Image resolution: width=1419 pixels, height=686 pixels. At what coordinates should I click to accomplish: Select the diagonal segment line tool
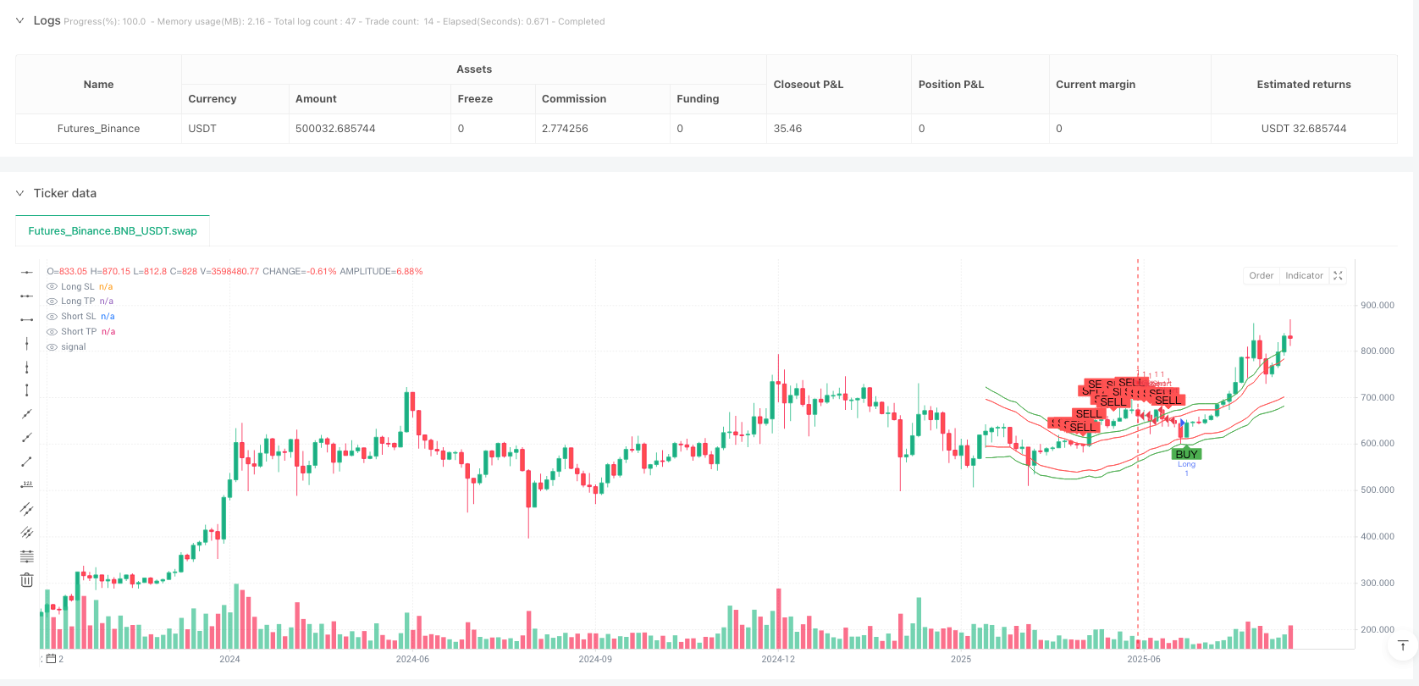tap(27, 462)
